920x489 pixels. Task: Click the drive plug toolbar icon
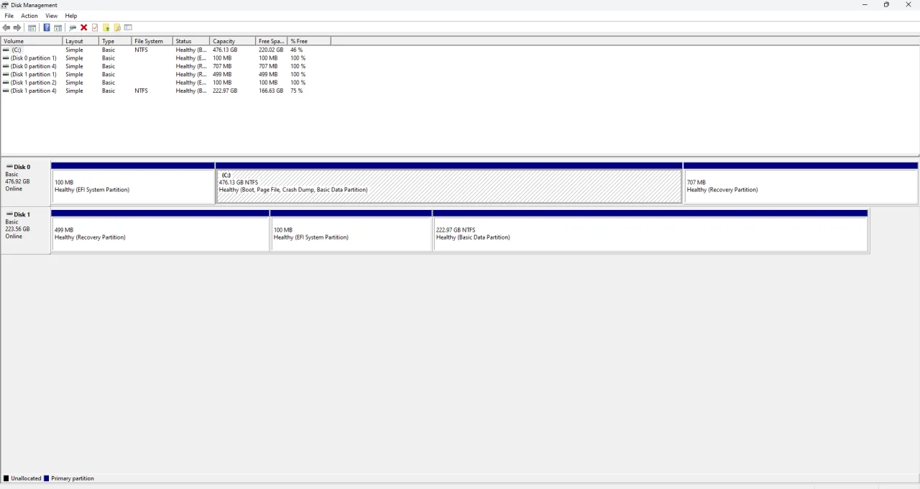coord(73,27)
